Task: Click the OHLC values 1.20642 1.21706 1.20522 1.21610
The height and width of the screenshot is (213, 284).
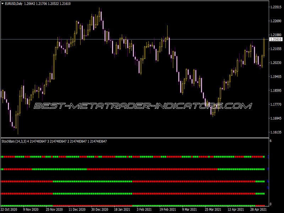Action: coord(47,4)
